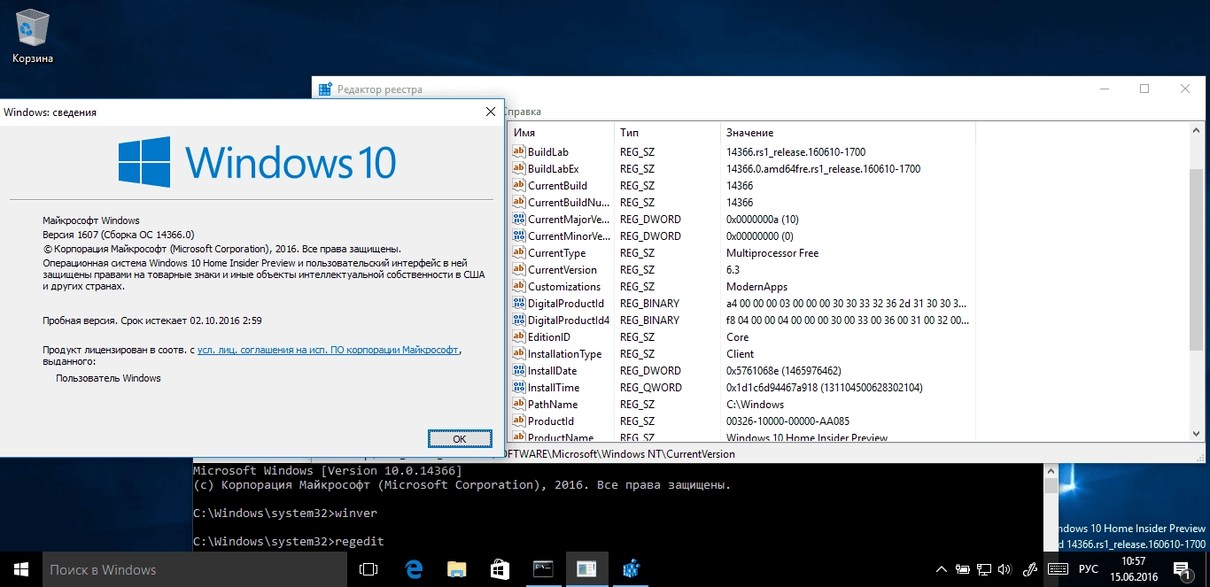Viewport: 1210px width, 587px height.
Task: Close the Windows: сведения dialog
Action: [x=490, y=112]
